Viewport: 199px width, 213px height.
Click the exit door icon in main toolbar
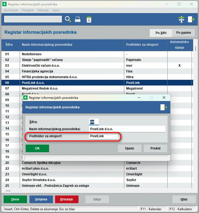pyautogui.click(x=191, y=19)
